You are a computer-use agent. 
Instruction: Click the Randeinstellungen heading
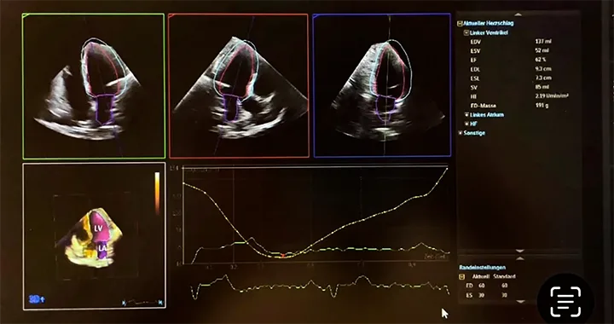pyautogui.click(x=482, y=268)
